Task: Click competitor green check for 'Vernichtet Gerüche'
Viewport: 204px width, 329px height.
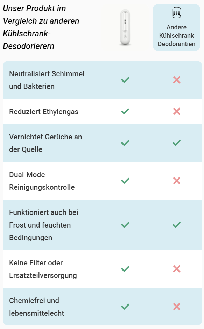Action: coord(177,143)
